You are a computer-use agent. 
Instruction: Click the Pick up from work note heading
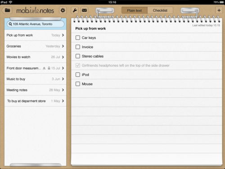tap(90, 28)
